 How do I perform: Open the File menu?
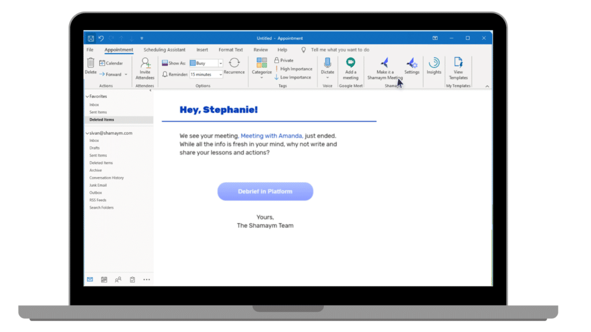[89, 50]
